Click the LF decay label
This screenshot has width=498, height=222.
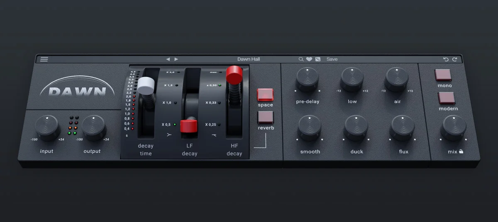tap(190, 150)
